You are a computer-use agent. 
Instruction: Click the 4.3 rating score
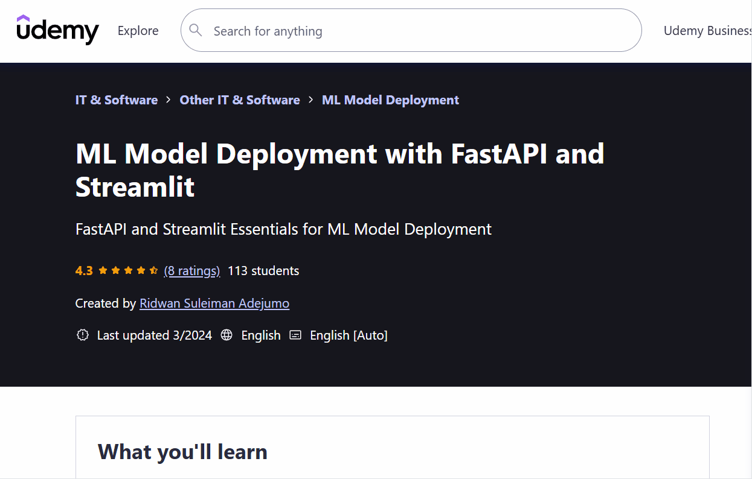tap(84, 271)
